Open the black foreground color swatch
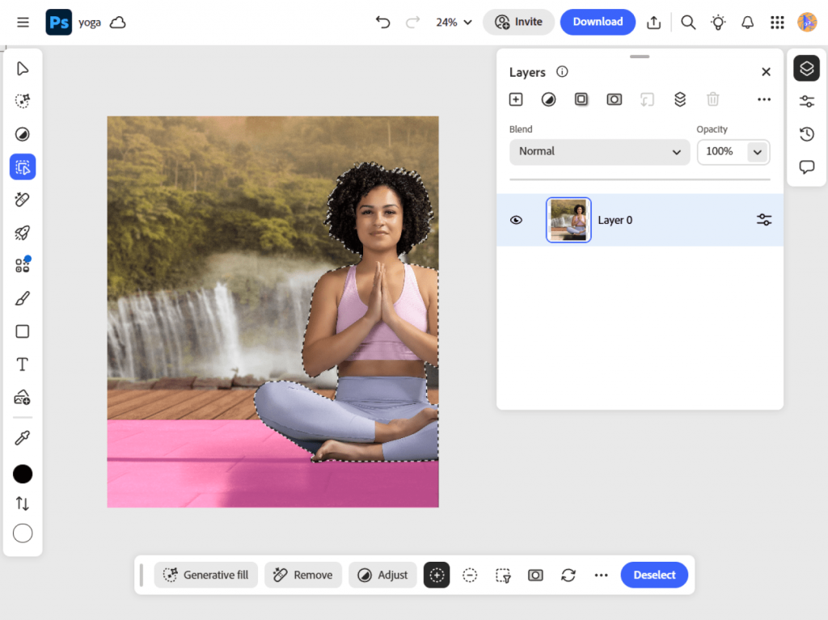The width and height of the screenshot is (828, 620). pos(23,474)
